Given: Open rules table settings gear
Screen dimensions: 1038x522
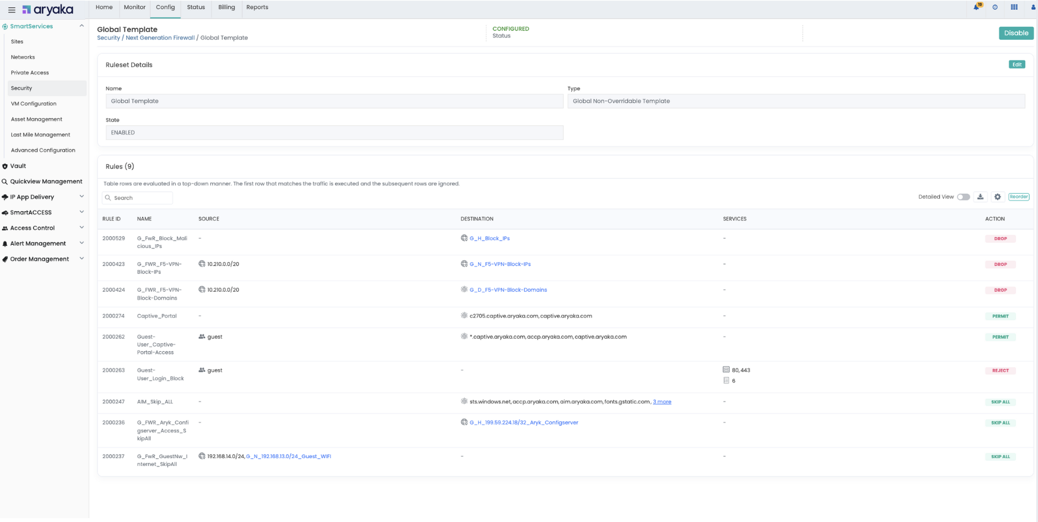Looking at the screenshot, I should [998, 197].
